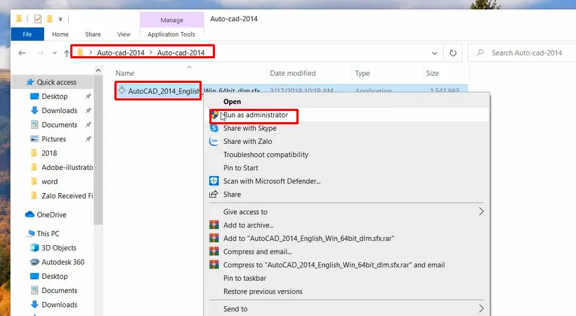Click the OneDrive cloud icon

coord(30,215)
